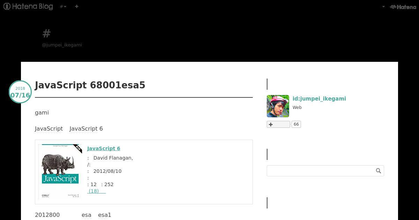Screen dimensions: 419x220
Task: Click the profile photo avatar
Action: click(x=278, y=106)
